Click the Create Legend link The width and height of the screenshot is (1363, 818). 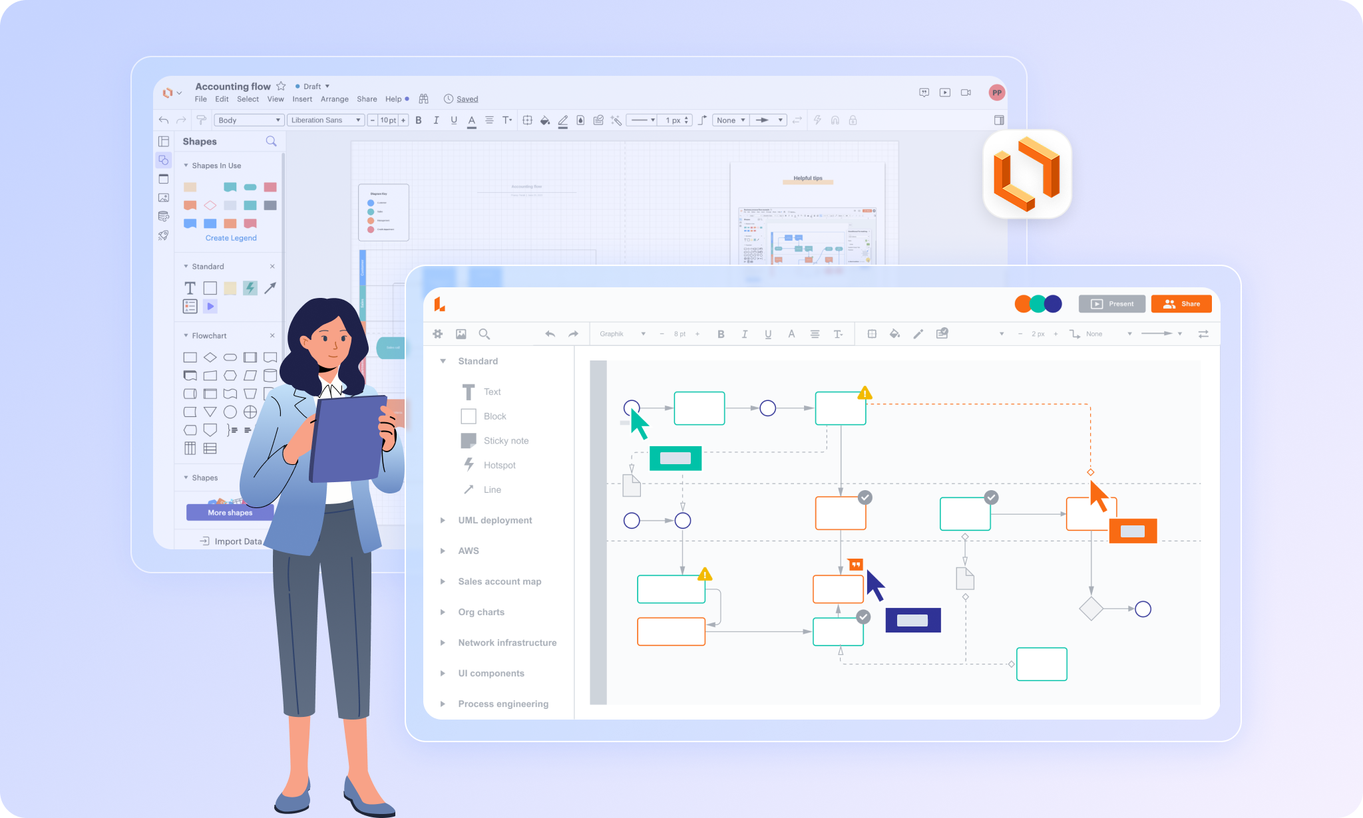[231, 238]
